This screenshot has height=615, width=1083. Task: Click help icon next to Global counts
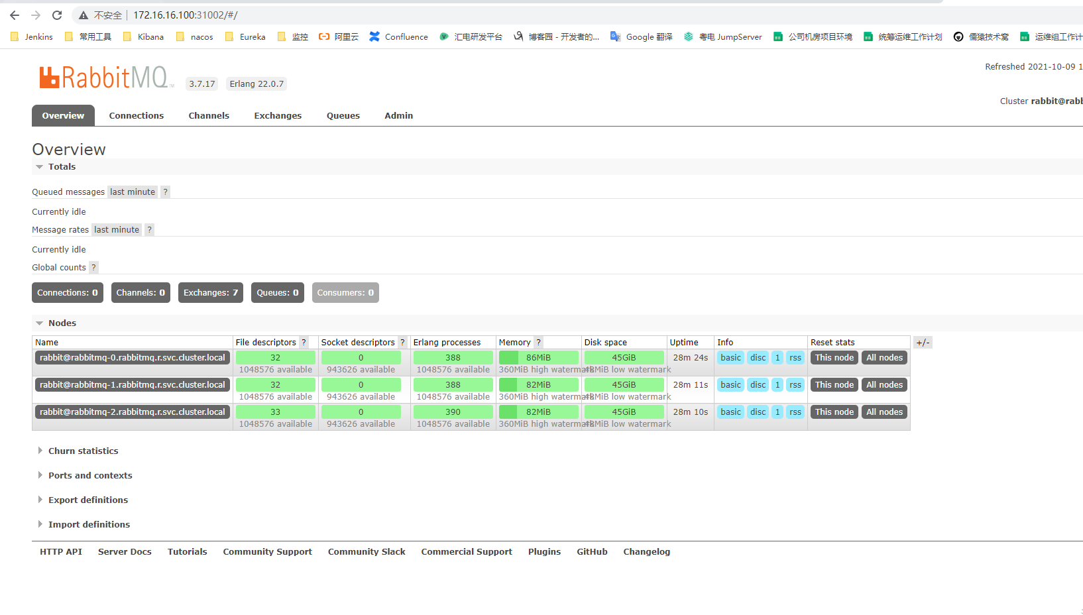click(93, 268)
